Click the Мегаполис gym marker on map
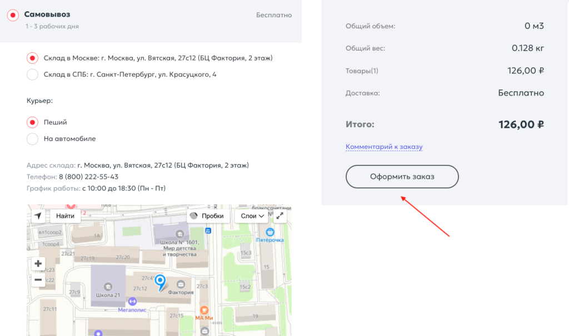 pyautogui.click(x=132, y=302)
